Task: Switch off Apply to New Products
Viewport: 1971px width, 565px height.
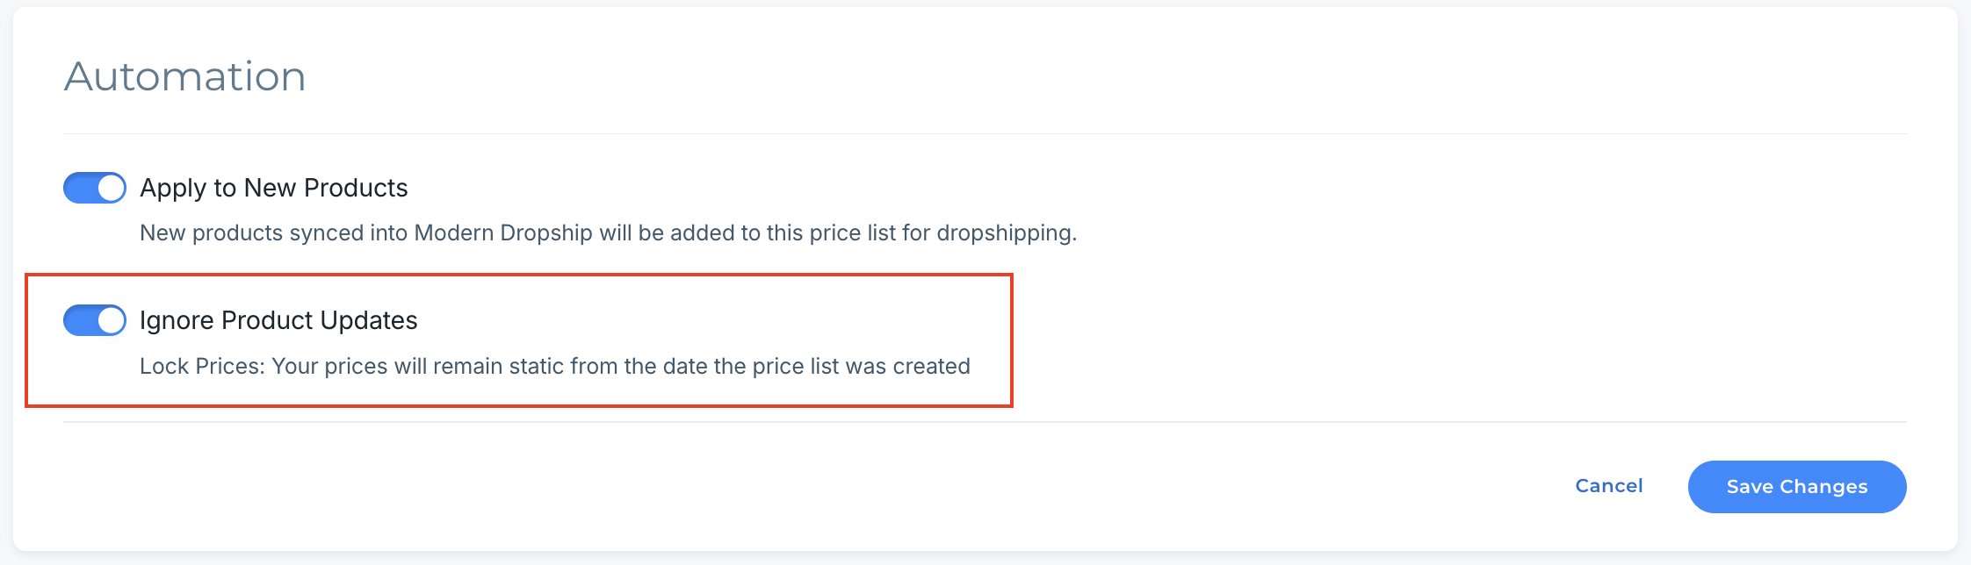Action: [95, 188]
